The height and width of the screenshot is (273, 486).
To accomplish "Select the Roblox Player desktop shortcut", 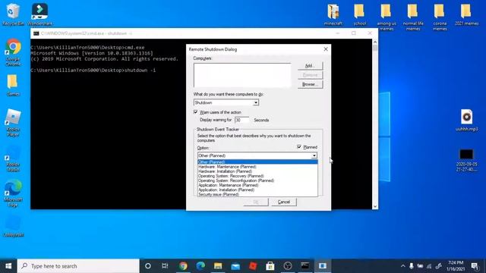I will click(x=13, y=123).
